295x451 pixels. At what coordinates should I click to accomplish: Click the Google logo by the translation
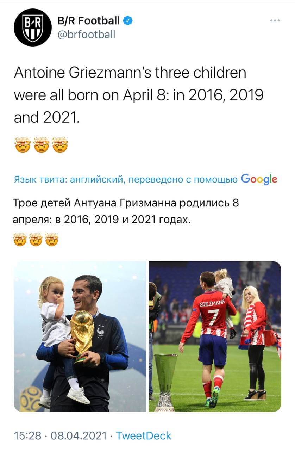259,179
